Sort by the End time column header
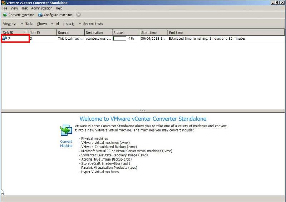This screenshot has width=286, height=202. 226,33
